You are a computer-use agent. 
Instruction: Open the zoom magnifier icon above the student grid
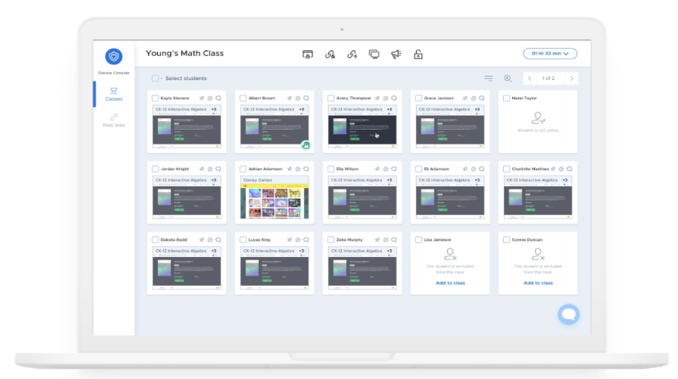tap(508, 78)
